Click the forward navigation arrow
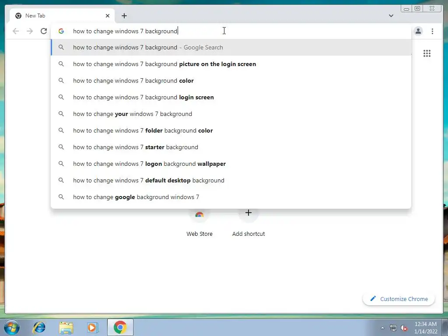This screenshot has width=448, height=336. [30, 31]
